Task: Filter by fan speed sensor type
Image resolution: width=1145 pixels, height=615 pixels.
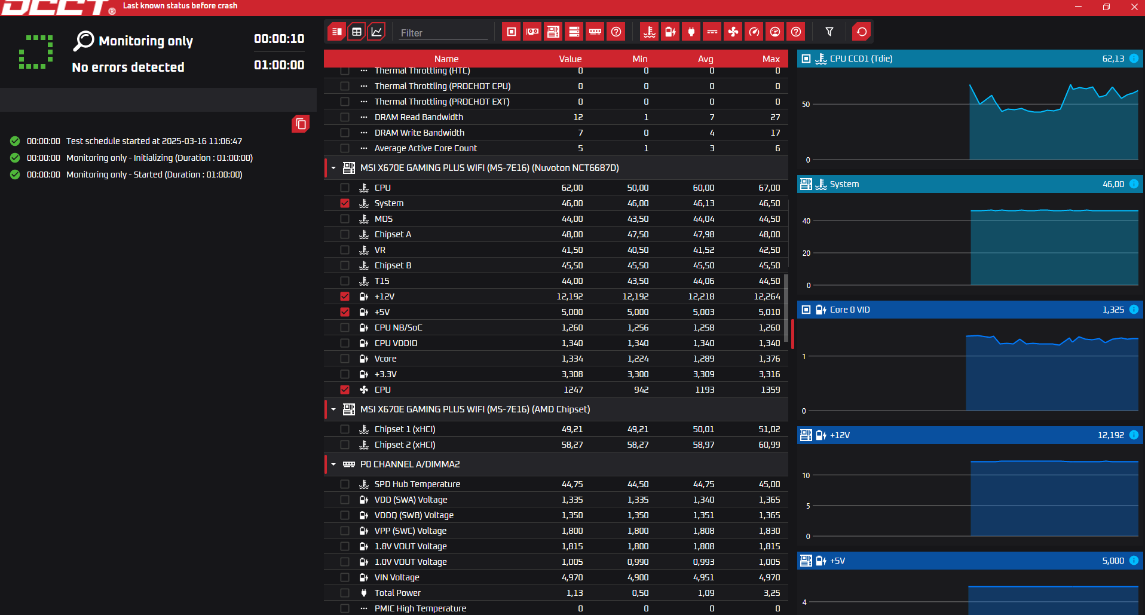Action: (733, 32)
